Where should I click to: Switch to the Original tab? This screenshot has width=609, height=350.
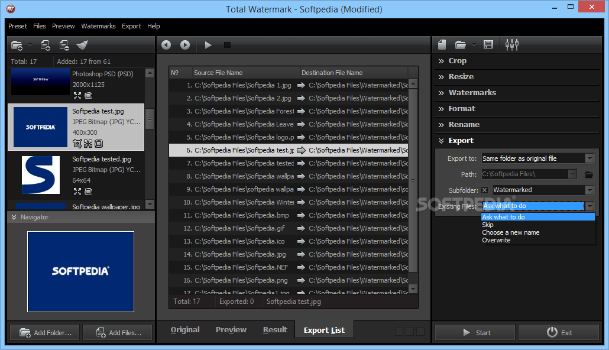185,330
